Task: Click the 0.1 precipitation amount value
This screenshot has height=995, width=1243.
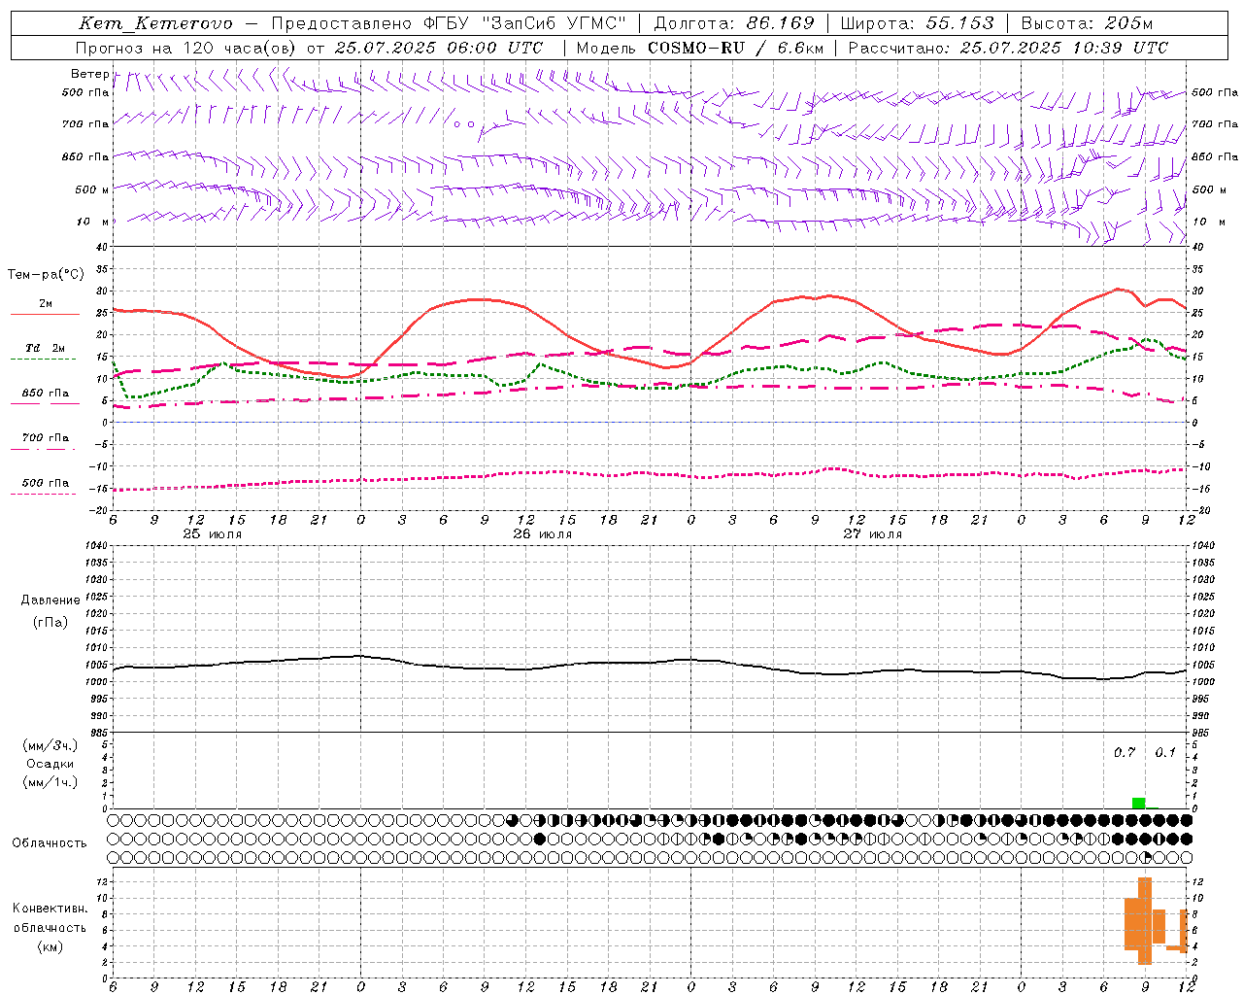Action: pyautogui.click(x=1165, y=752)
